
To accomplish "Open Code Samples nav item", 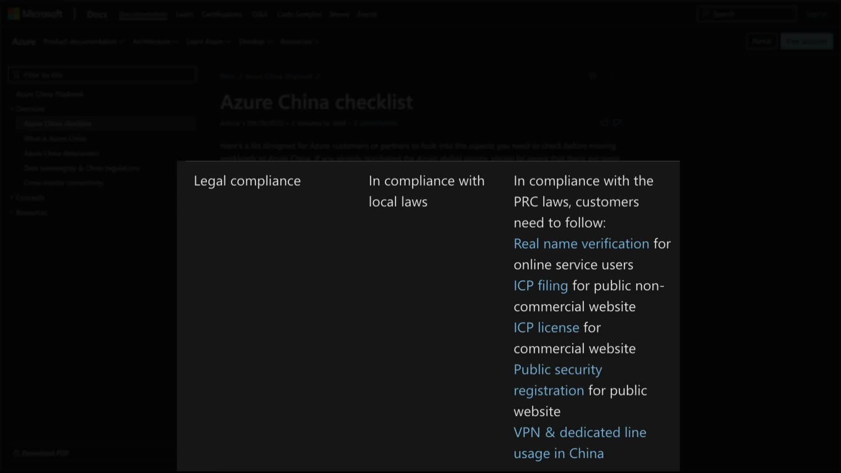I will pos(299,14).
